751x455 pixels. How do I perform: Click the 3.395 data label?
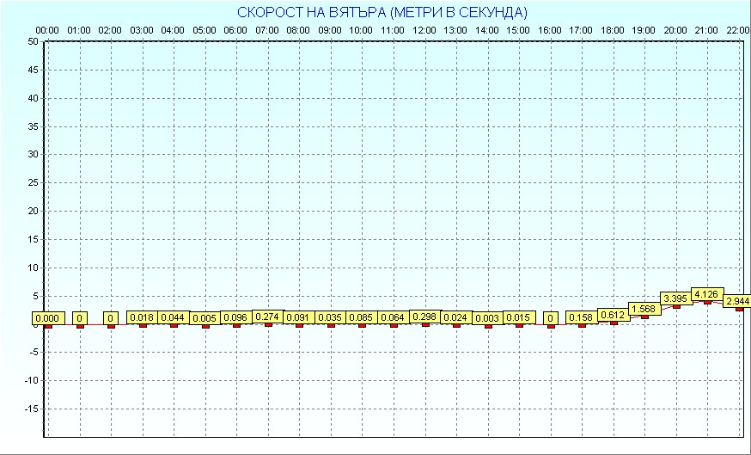coord(675,298)
